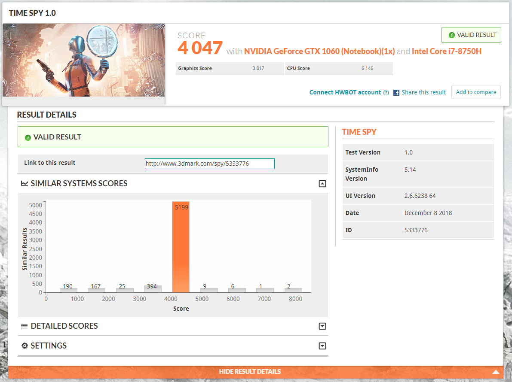This screenshot has width=512, height=382.
Task: Click the Similar Results axis label
Action: click(x=25, y=249)
